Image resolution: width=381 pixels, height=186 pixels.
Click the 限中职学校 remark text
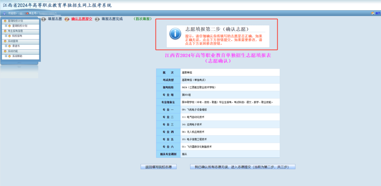pos(228,103)
